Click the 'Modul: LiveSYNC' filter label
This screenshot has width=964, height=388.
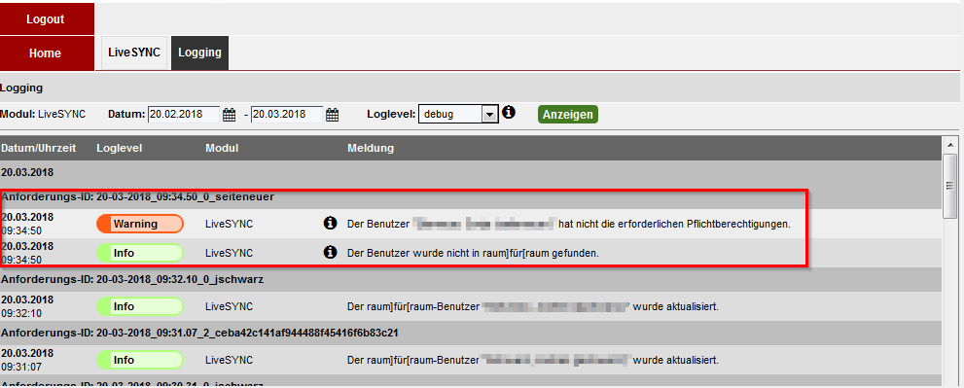43,115
